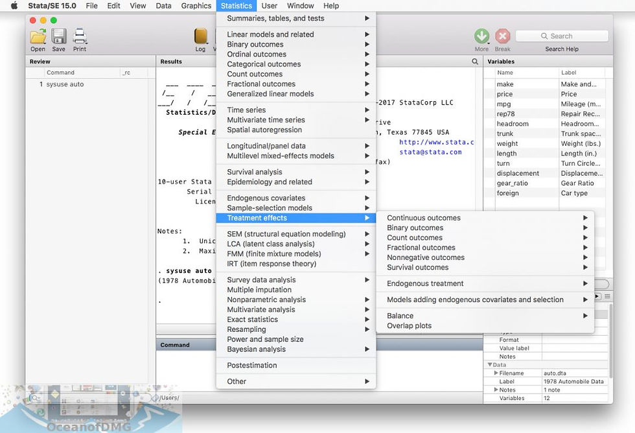Open the View menu

[137, 6]
